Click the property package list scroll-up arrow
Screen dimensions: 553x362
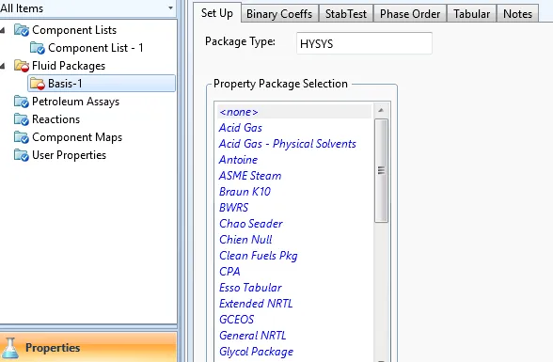381,110
